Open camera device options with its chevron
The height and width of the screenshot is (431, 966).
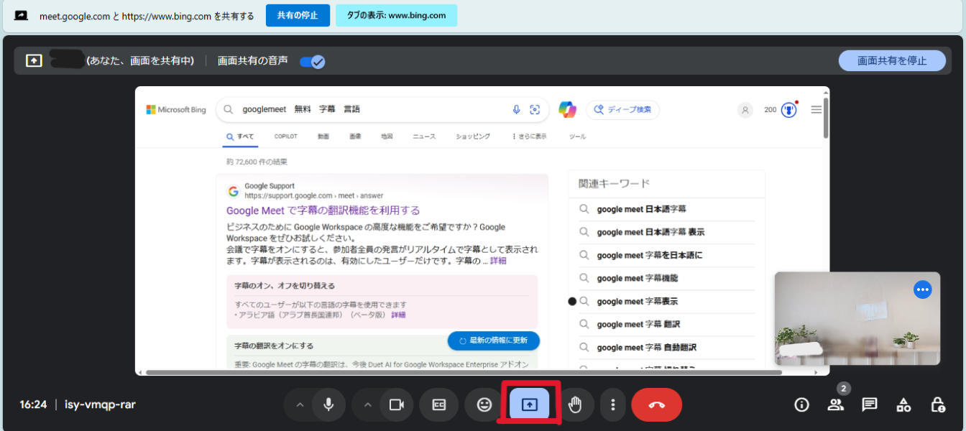368,404
